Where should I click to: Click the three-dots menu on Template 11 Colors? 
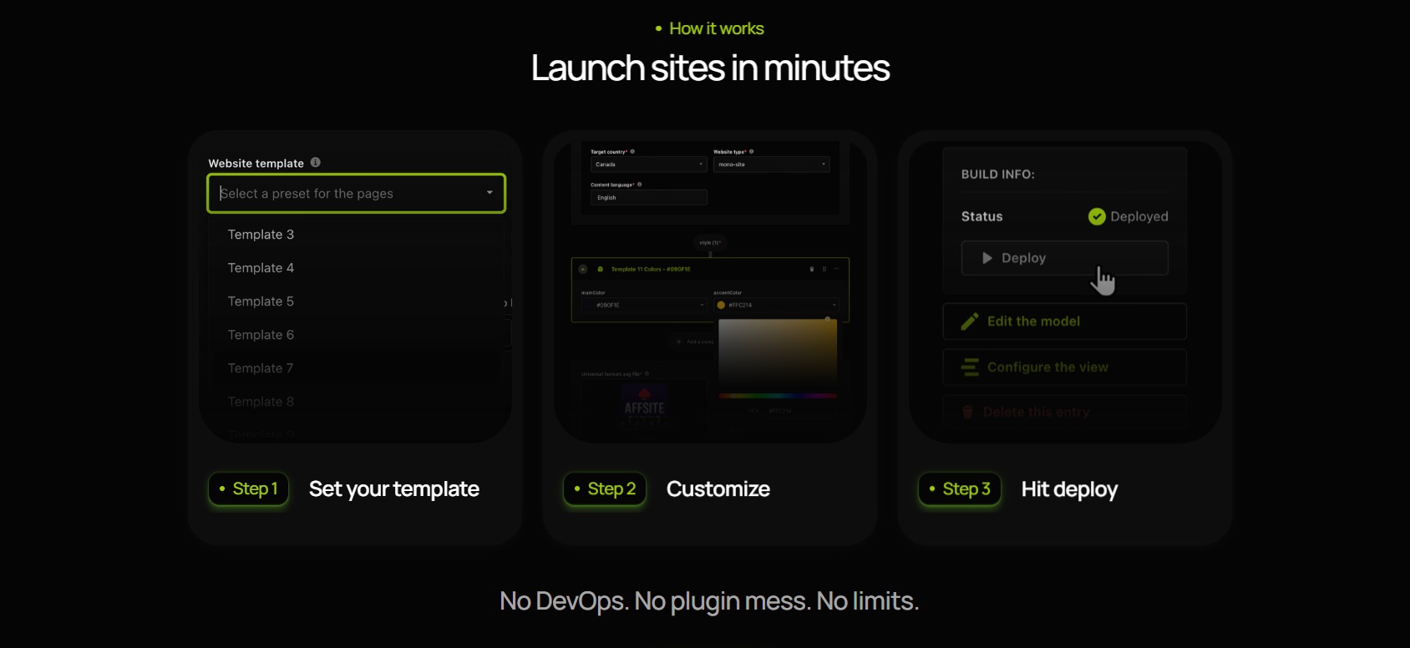point(836,270)
